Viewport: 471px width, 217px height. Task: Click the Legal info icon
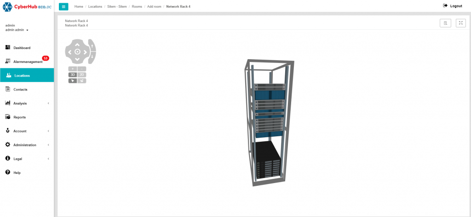(x=8, y=158)
